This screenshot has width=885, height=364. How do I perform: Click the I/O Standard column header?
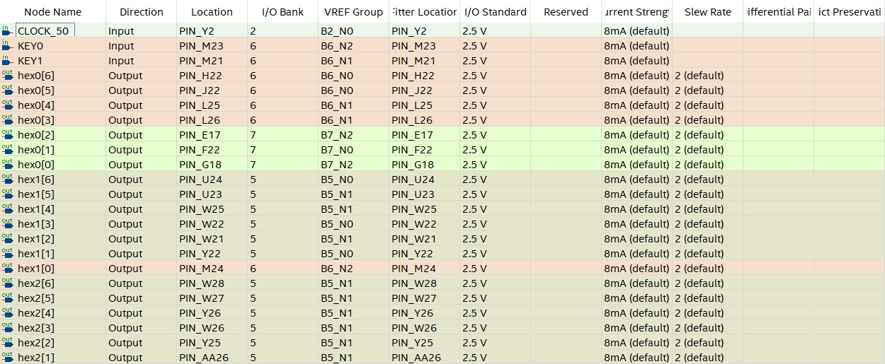point(496,11)
